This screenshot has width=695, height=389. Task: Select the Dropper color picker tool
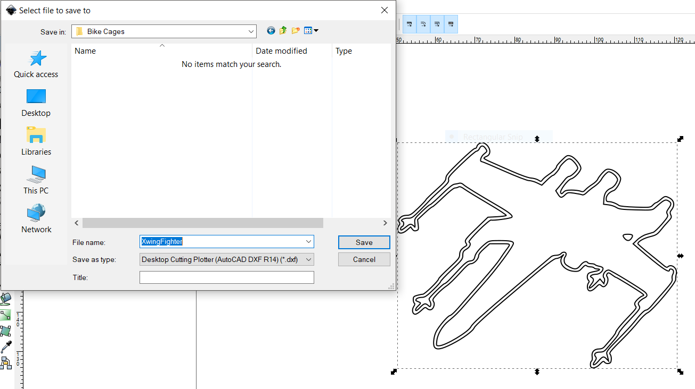(5, 347)
